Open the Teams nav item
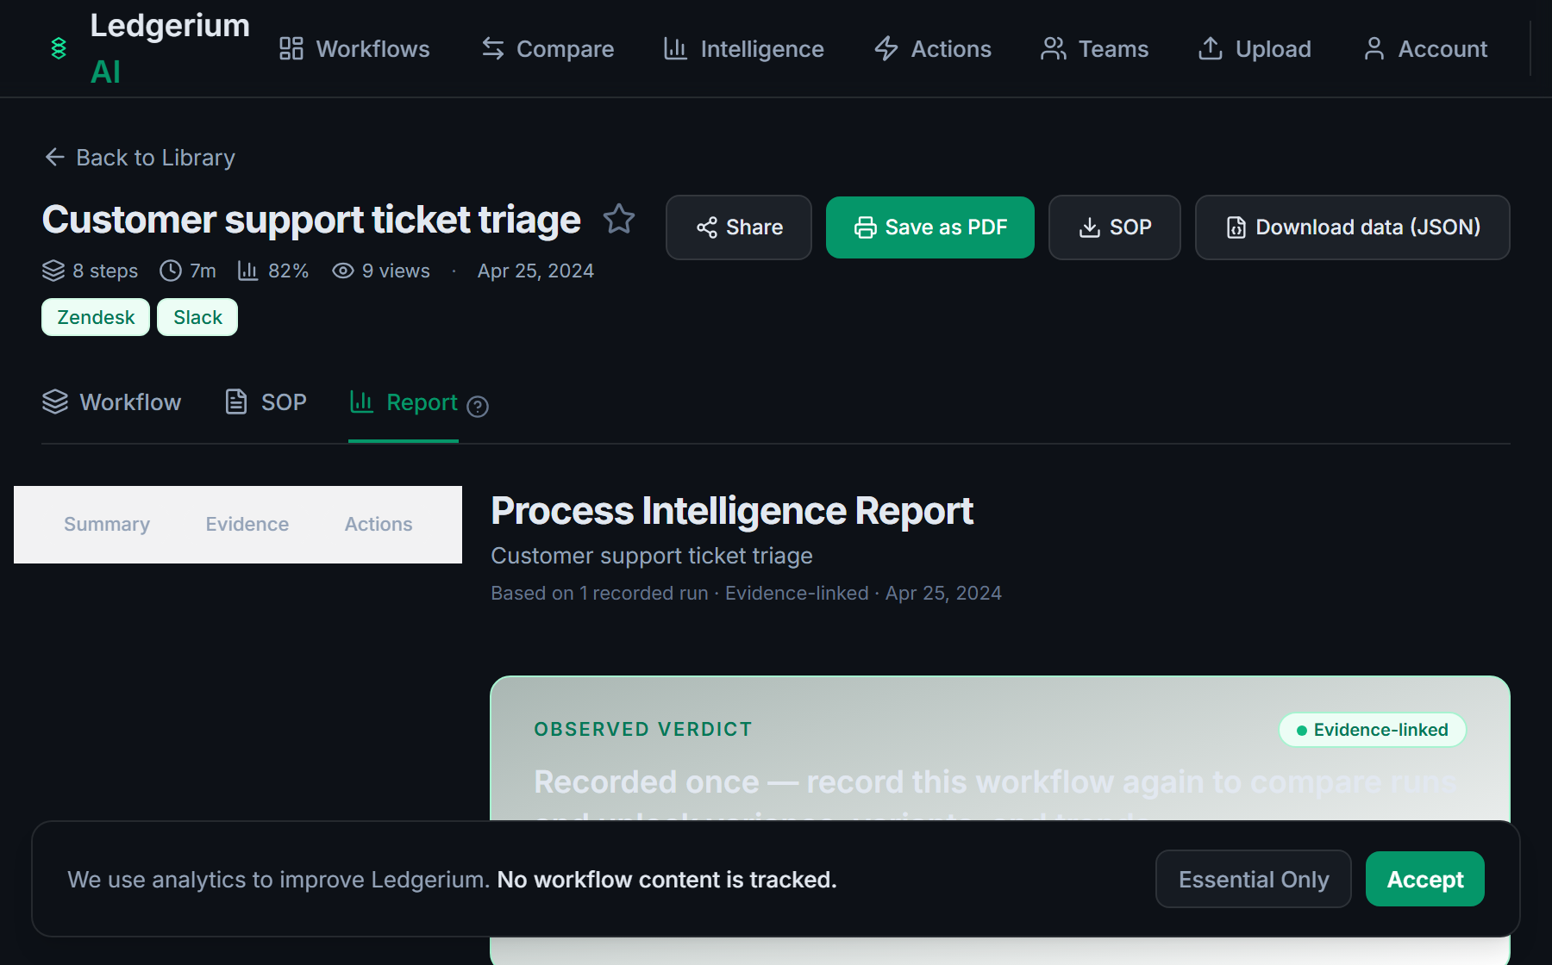 coord(1094,49)
